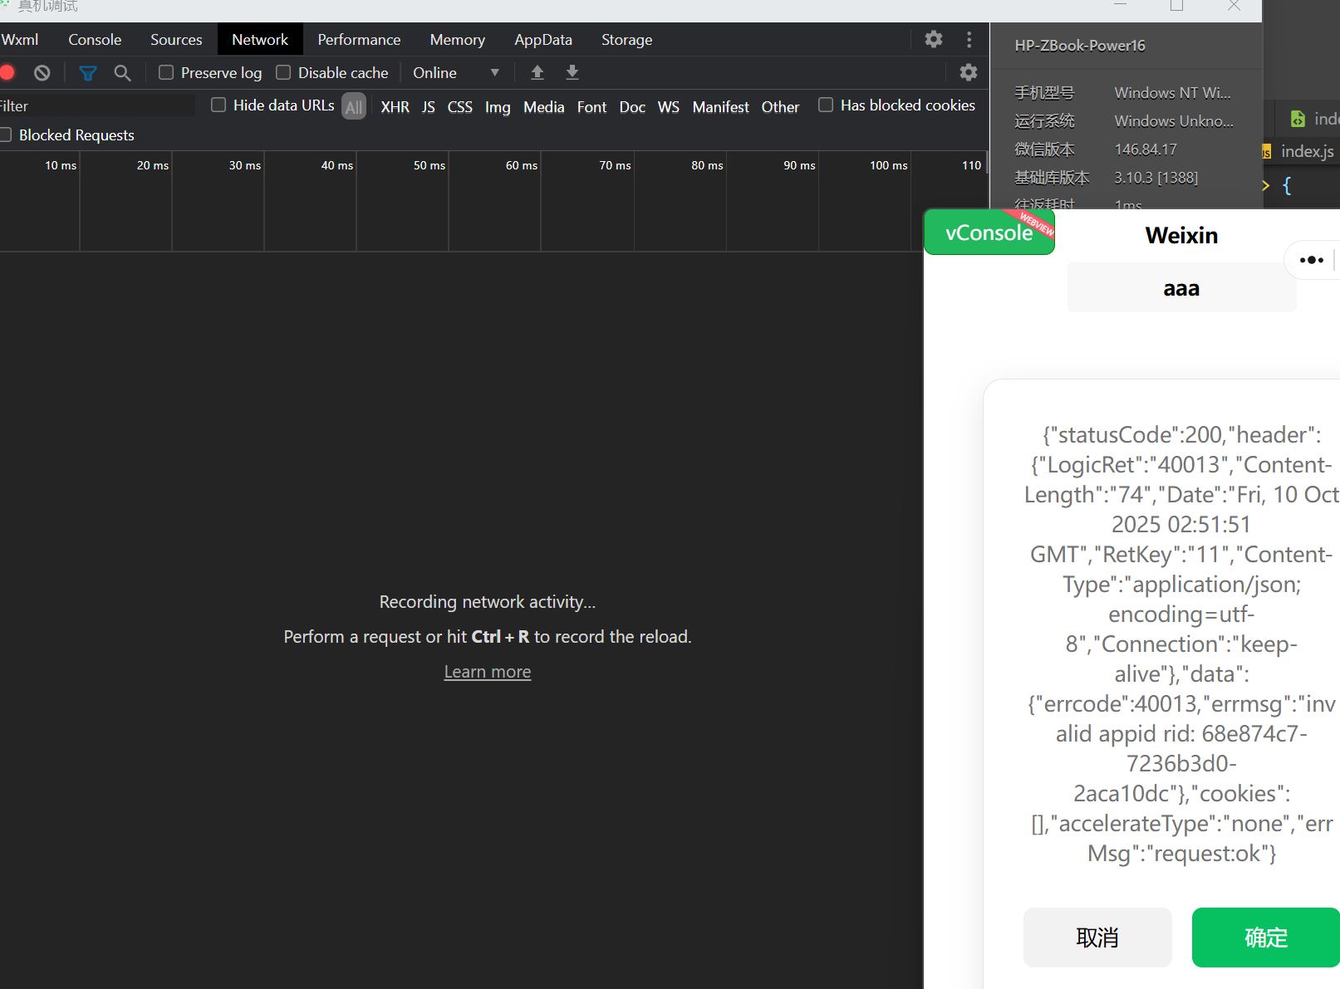Viewport: 1340px width, 989px height.
Task: Filter requests by Manifest
Action: pyautogui.click(x=720, y=106)
